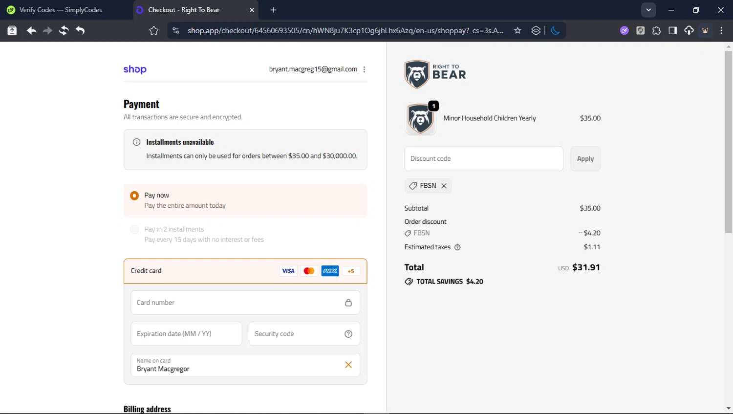
Task: Close the Checkout - Right To Bear tab
Action: 252,10
